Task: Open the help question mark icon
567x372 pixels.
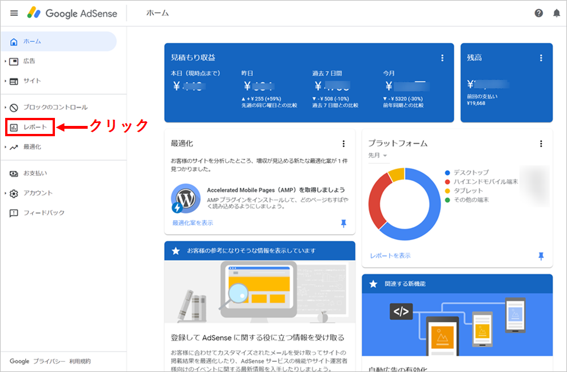Action: (x=538, y=13)
